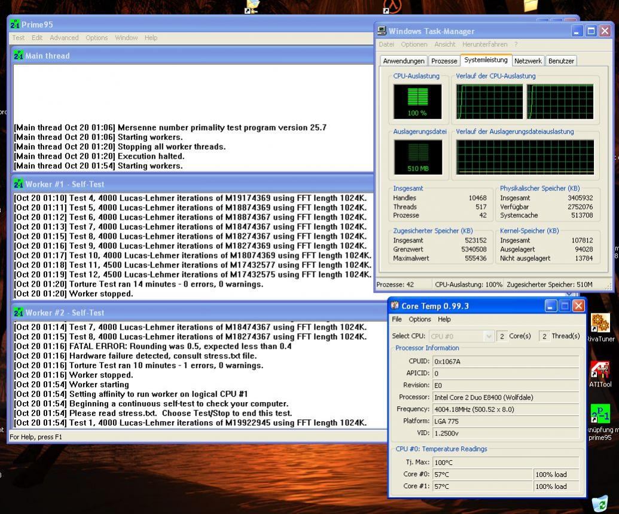Open RivaTuner desktop shortcut
This screenshot has width=619, height=514.
tap(600, 323)
